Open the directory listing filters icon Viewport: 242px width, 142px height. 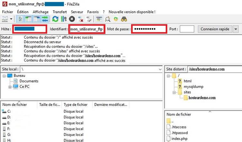[99, 19]
